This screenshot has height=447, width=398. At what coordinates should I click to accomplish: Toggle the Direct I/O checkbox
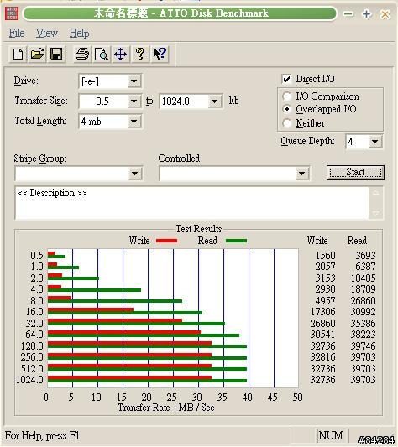[286, 79]
